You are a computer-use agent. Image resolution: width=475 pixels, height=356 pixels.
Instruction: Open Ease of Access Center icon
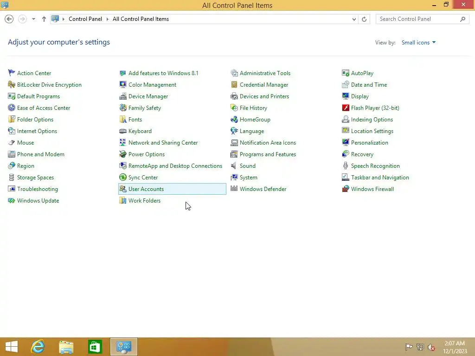[12, 108]
